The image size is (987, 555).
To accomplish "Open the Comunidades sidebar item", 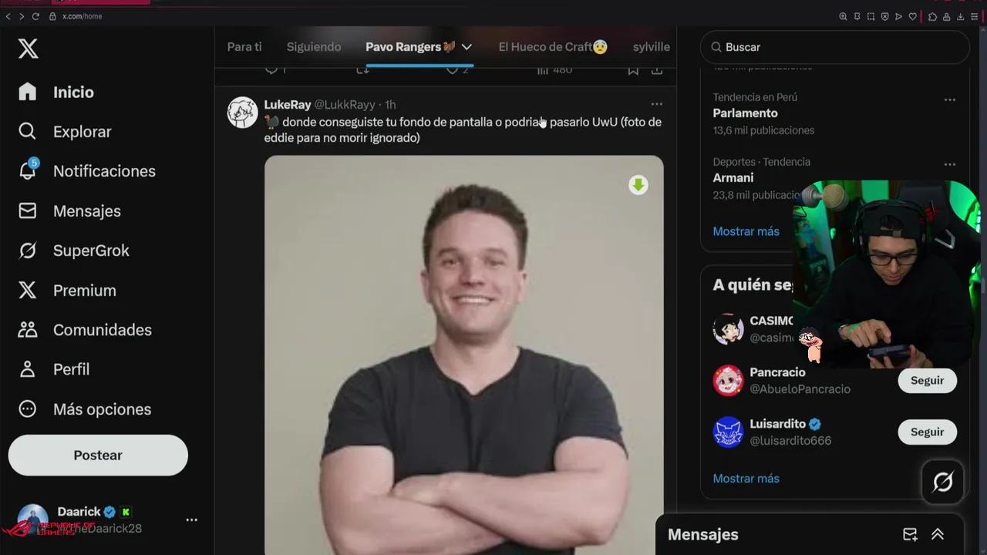I will click(x=85, y=330).
